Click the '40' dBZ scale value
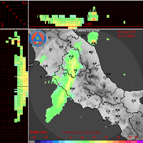This screenshot has width=143, height=143. tap(106, 137)
